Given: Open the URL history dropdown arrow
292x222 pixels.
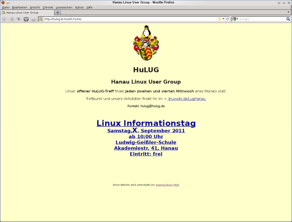Looking at the screenshot, I should pos(223,19).
